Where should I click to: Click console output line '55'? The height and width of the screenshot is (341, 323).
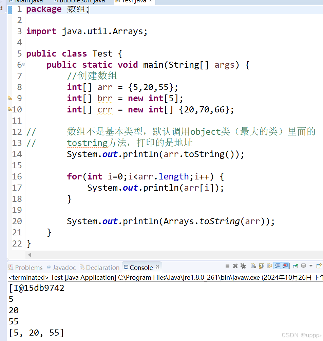point(14,321)
